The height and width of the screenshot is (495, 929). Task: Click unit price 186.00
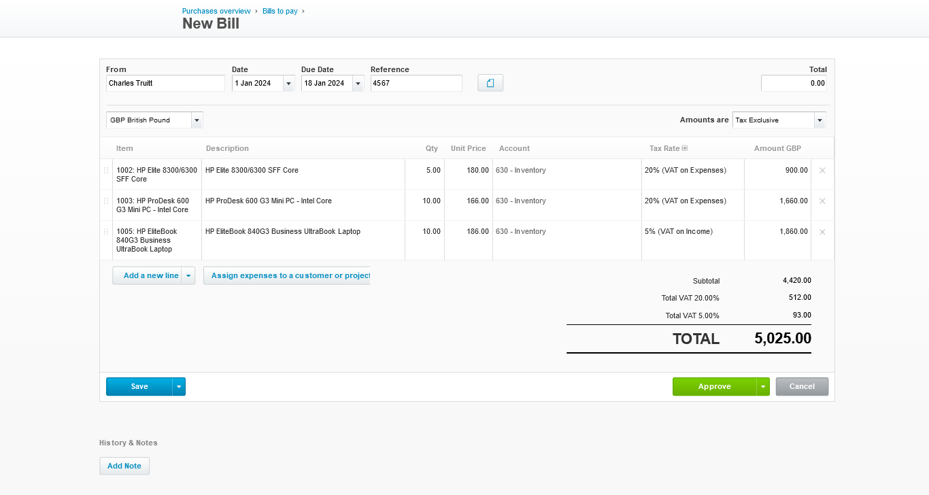[469, 240]
